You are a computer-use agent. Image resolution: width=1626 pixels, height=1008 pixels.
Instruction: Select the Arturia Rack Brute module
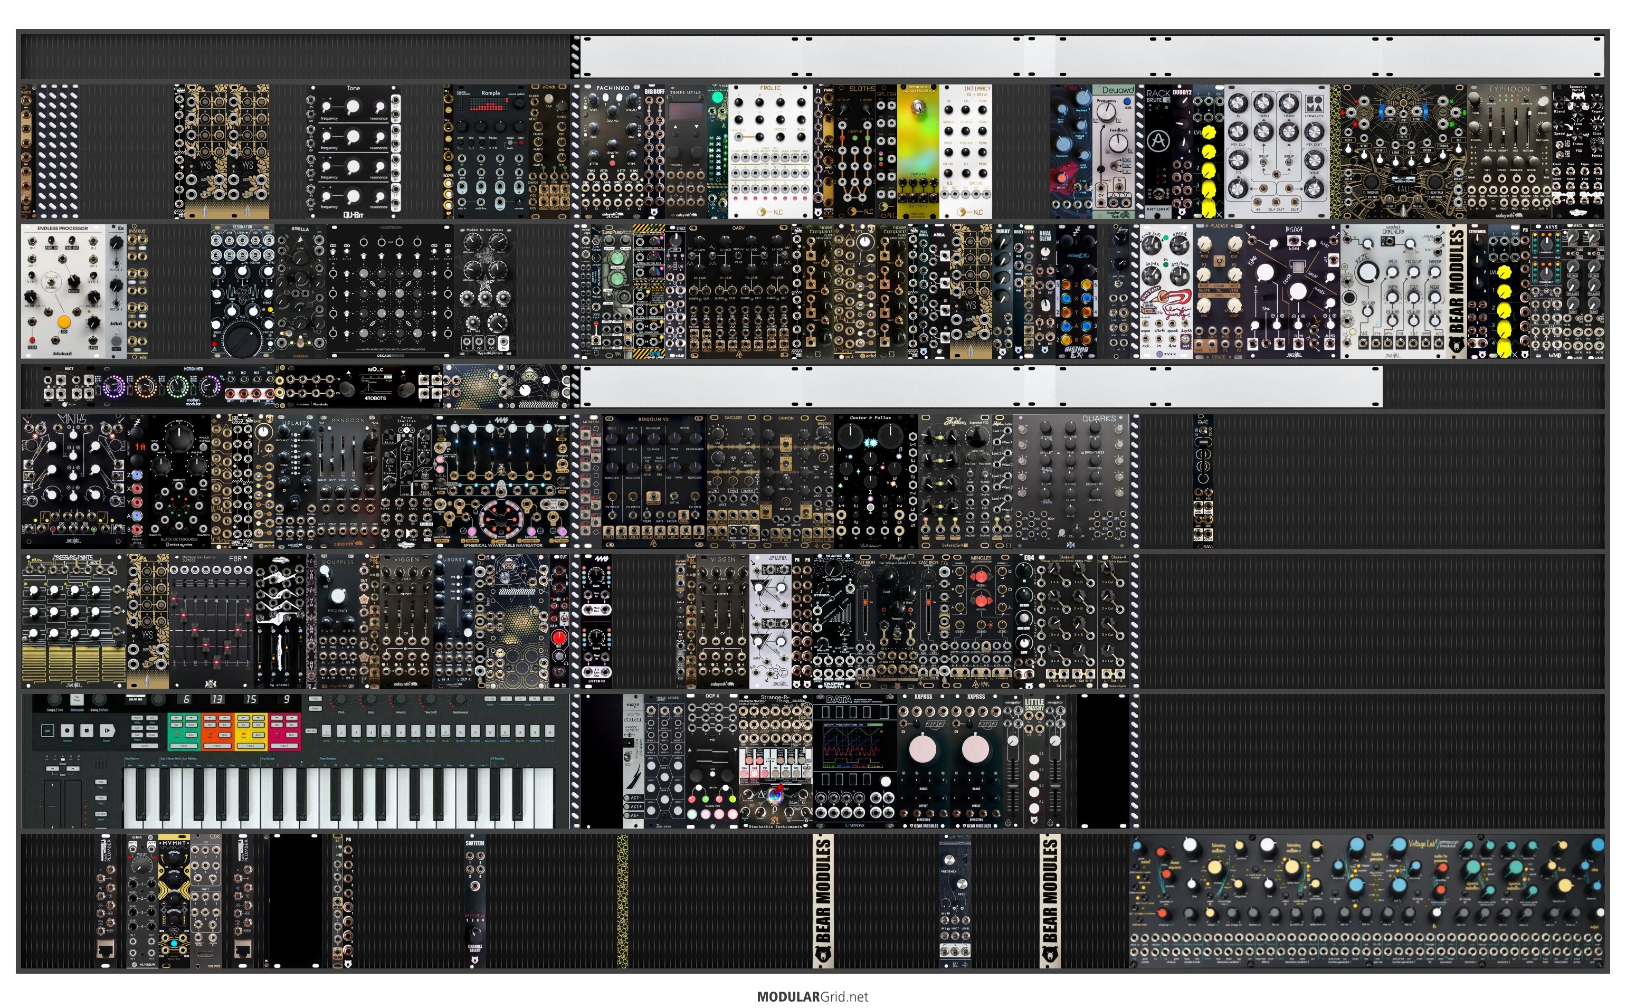(1158, 151)
